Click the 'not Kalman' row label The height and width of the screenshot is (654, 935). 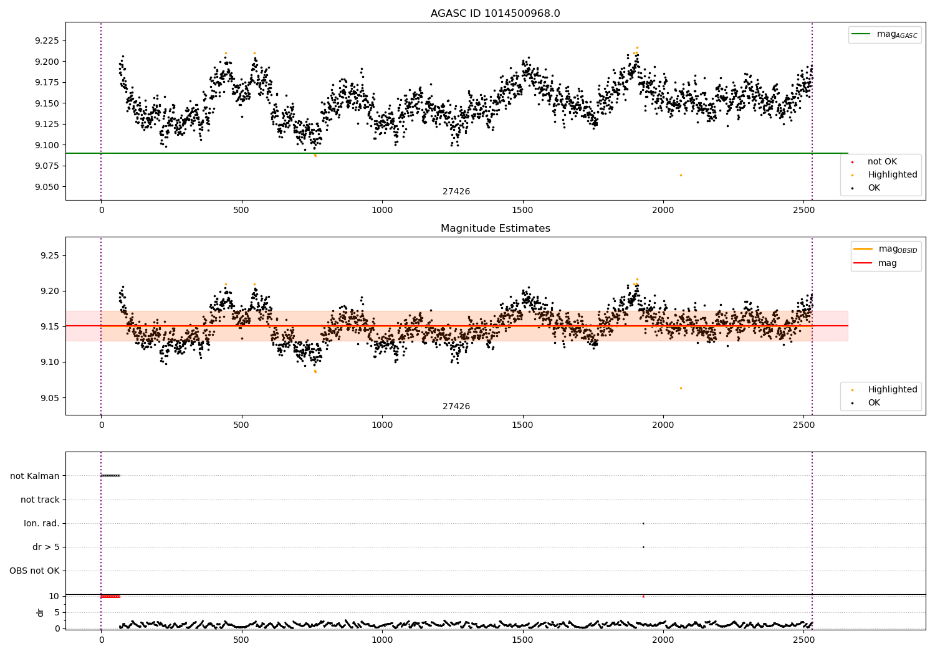point(35,476)
